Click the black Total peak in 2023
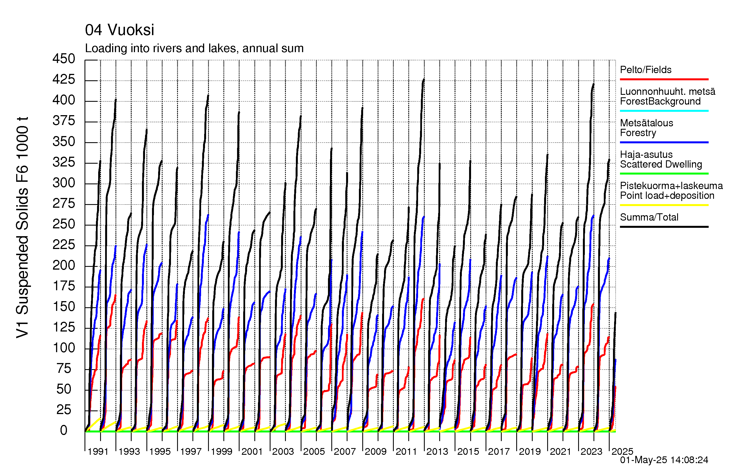This screenshot has height=474, width=753. pos(593,84)
